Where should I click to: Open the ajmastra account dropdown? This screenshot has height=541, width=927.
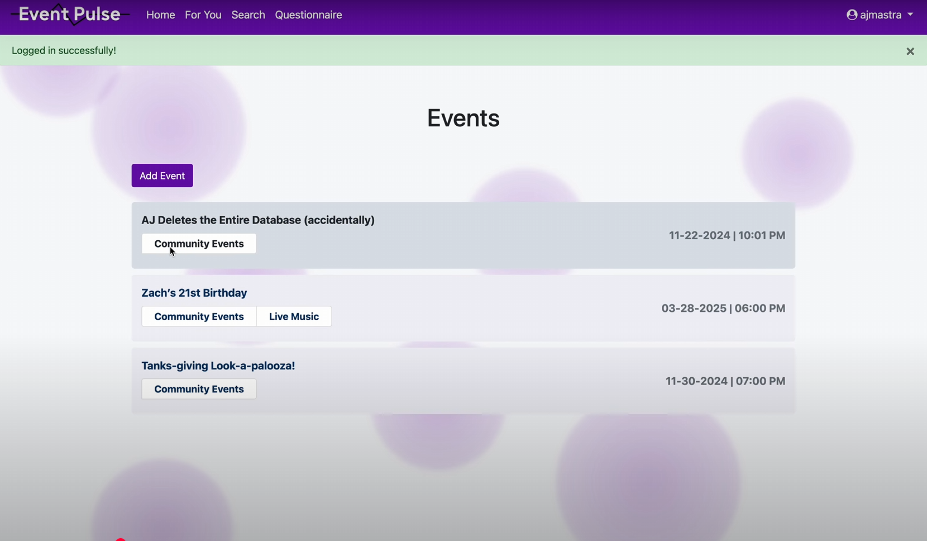(880, 15)
